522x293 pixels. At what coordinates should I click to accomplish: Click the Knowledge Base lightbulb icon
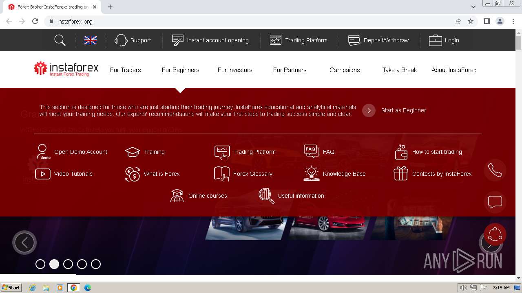pyautogui.click(x=312, y=174)
